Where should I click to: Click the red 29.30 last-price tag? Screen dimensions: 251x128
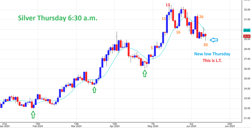247,36
